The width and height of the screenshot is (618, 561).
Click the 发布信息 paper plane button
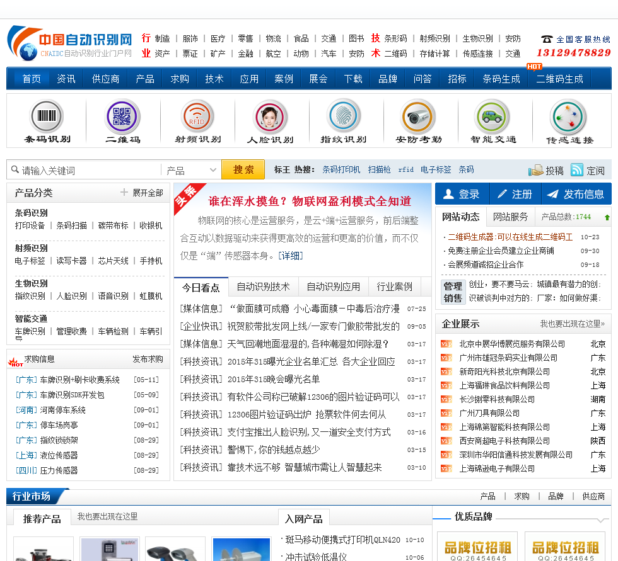pyautogui.click(x=576, y=194)
